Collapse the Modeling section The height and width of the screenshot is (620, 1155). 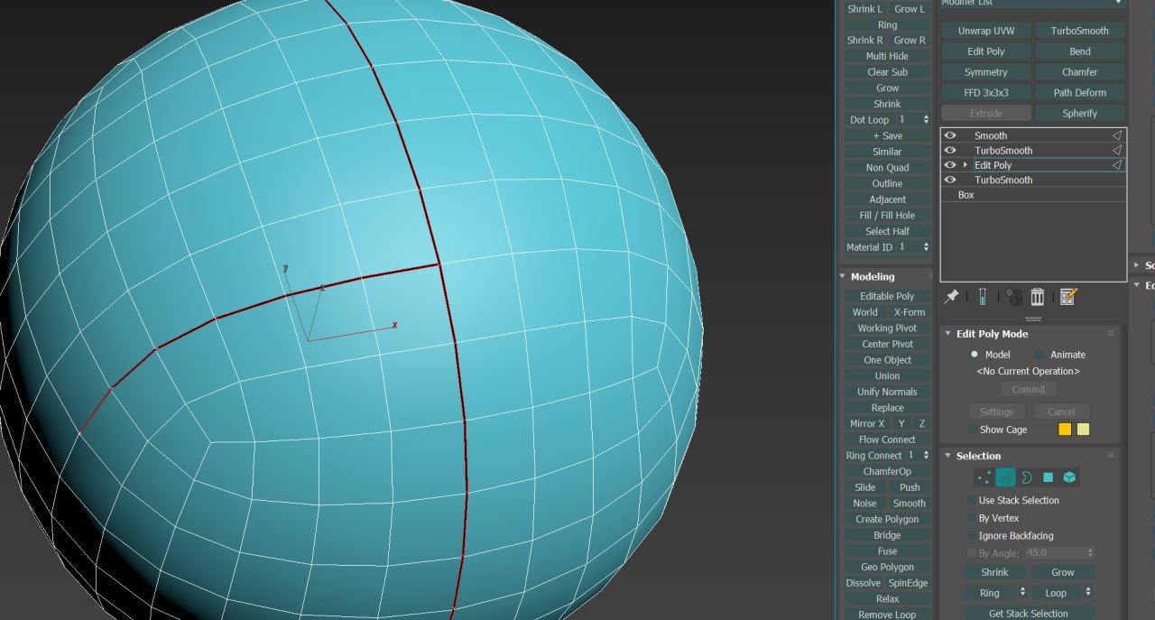[843, 276]
